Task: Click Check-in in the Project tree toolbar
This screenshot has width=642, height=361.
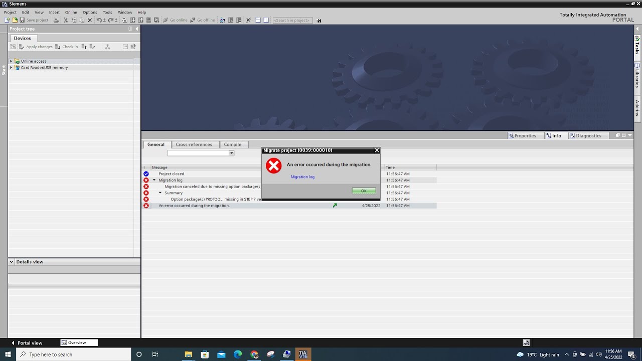Action: tap(66, 47)
